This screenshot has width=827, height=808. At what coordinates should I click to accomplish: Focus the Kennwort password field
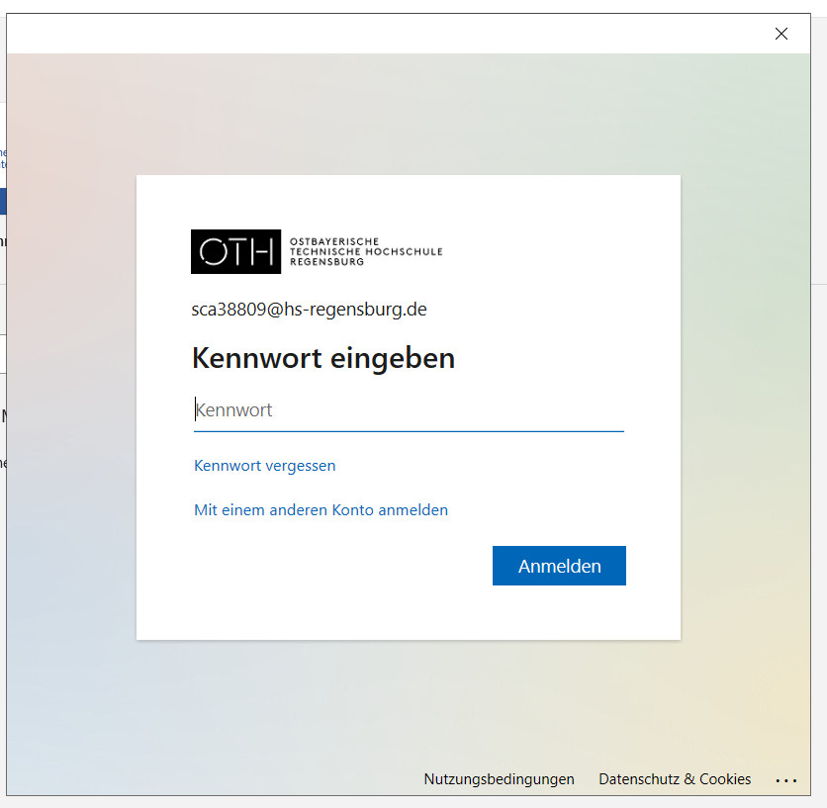tap(408, 410)
